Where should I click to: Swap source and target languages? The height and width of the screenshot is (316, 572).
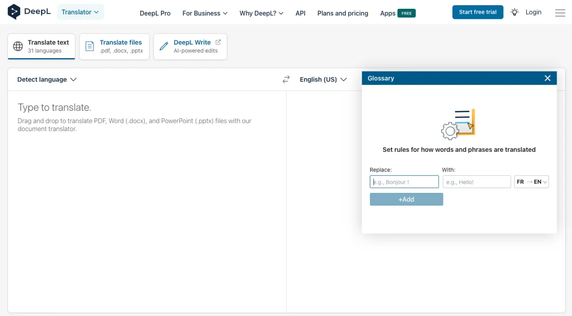tap(286, 79)
